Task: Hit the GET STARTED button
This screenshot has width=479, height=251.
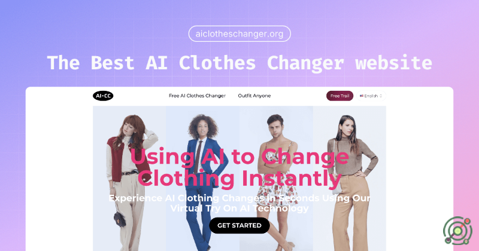Action: coord(239,225)
